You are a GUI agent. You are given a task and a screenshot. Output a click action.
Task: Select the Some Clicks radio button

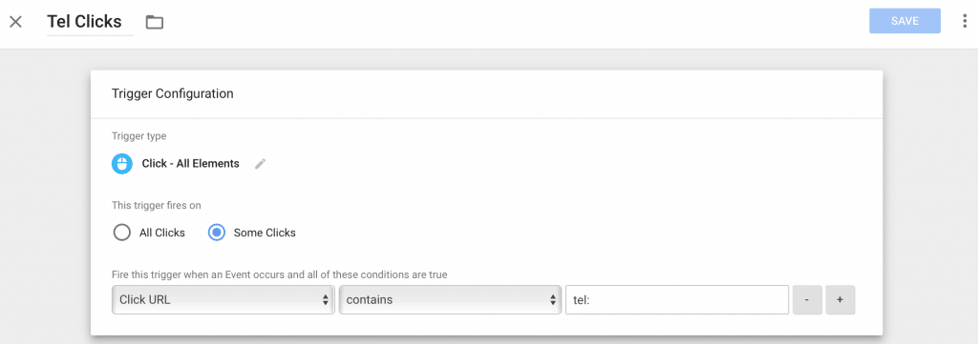point(216,233)
